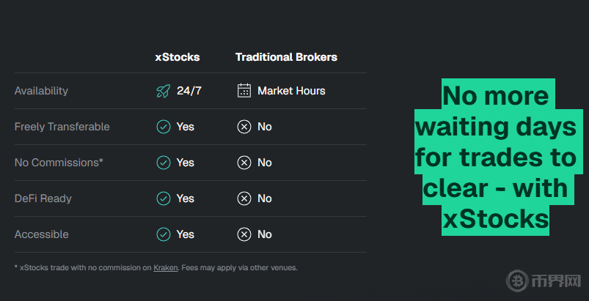Viewport: 589px width, 301px height.
Task: Click the X icon in No Commissions row
Action: click(x=244, y=163)
